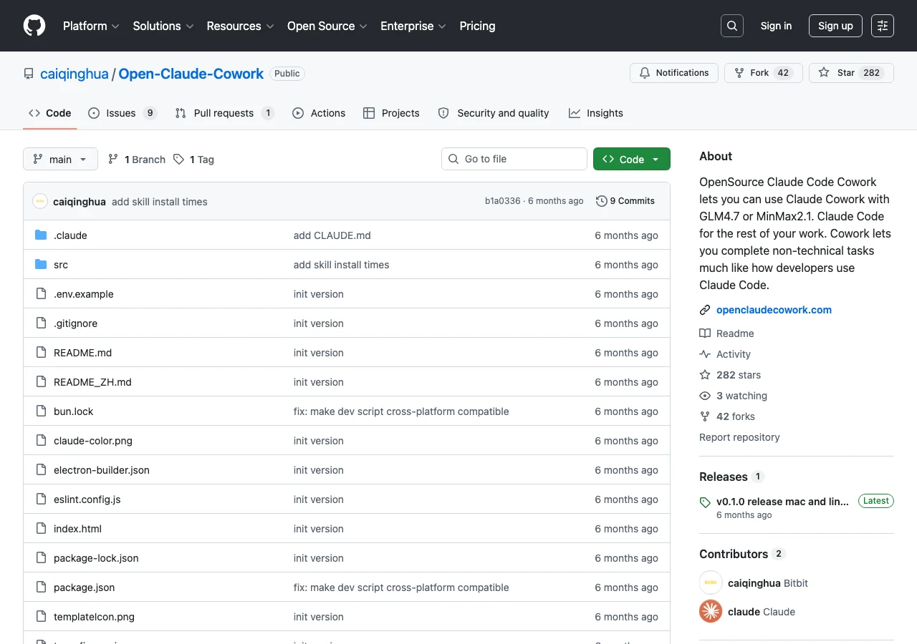This screenshot has width=917, height=644.
Task: Expand the Platform menu
Action: [90, 26]
